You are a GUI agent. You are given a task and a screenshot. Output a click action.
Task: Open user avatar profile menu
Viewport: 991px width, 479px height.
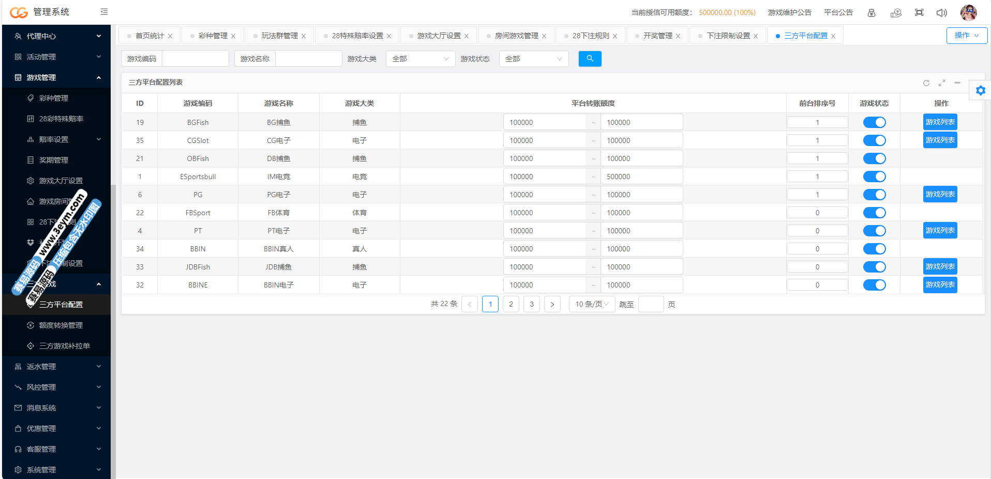point(968,12)
